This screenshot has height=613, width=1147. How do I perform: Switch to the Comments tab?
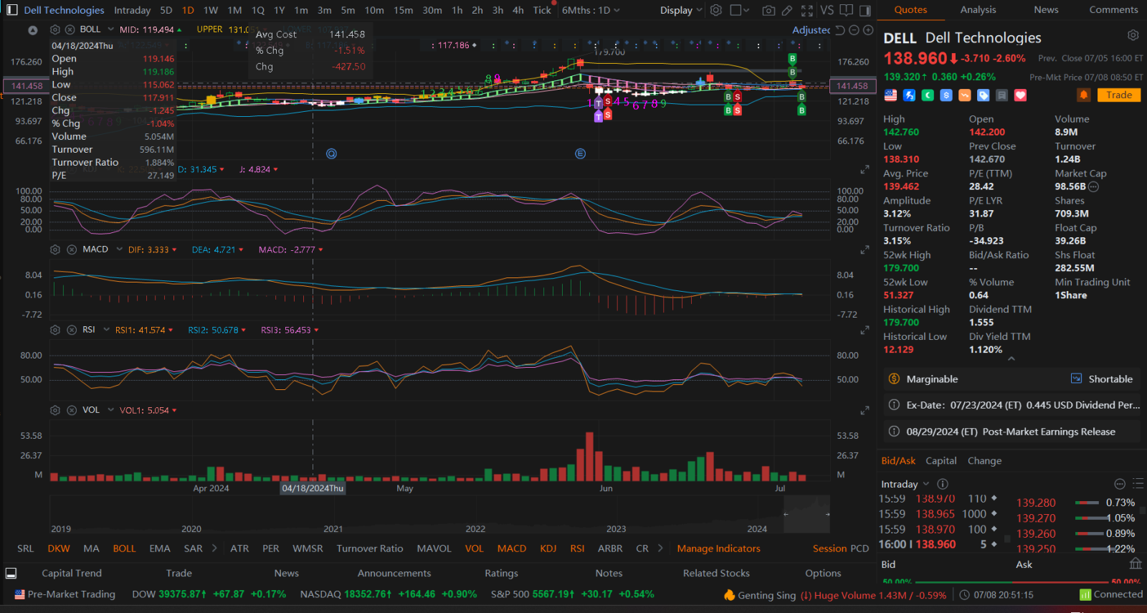click(x=1113, y=10)
